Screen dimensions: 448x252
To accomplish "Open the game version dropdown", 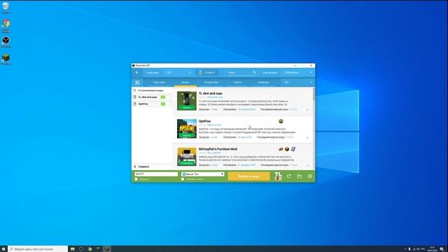I will (202, 174).
